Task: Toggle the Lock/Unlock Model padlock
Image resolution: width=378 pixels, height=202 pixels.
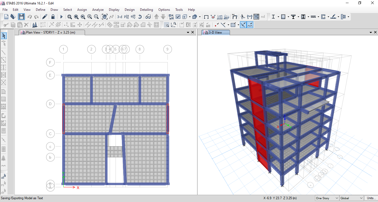Action: coord(53,17)
